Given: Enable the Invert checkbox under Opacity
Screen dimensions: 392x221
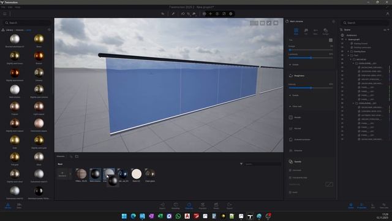Looking at the screenshot, I should point(290,192).
